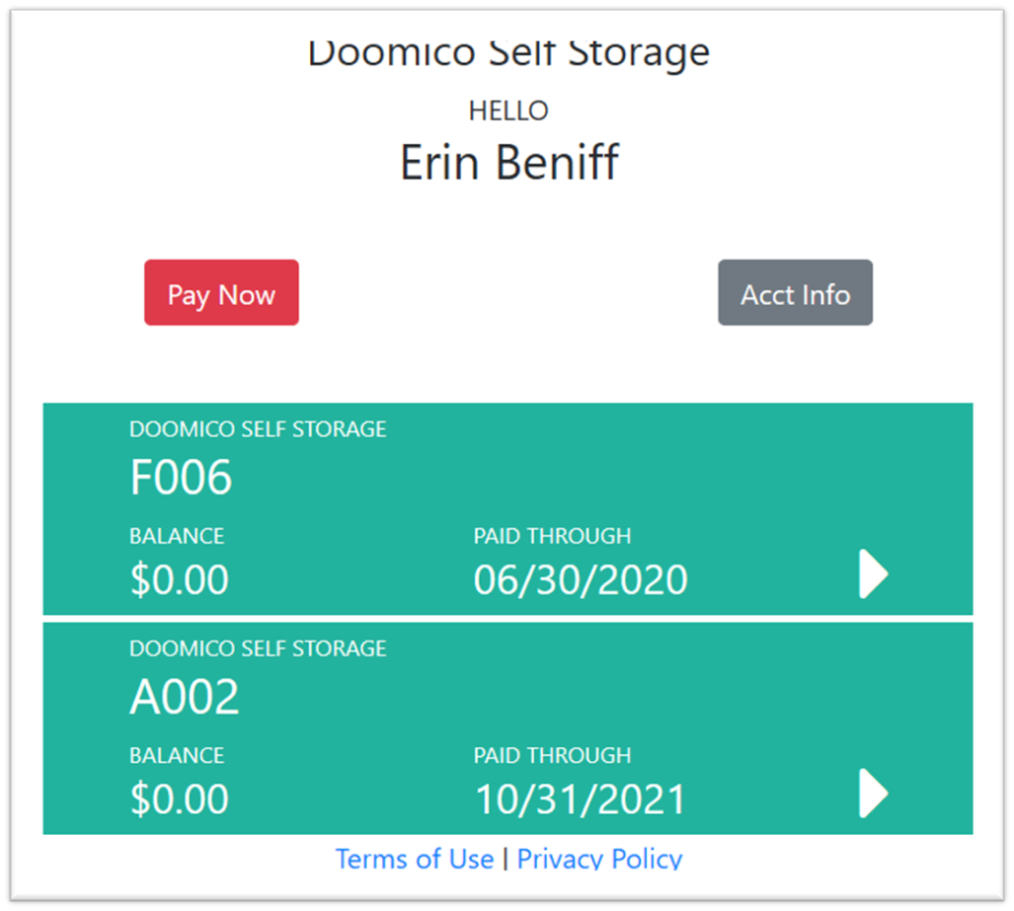This screenshot has height=911, width=1014.
Task: Click the 06/30/2020 paid through date
Action: tap(581, 579)
